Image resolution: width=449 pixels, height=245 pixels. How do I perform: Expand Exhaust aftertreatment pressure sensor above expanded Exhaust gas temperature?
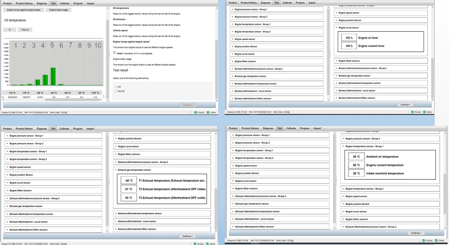pos(162,162)
